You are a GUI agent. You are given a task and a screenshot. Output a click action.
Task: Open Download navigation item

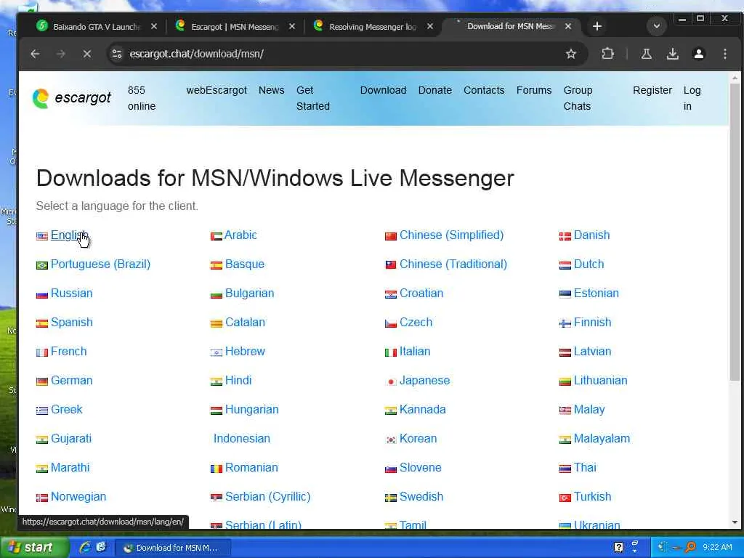pyautogui.click(x=383, y=90)
